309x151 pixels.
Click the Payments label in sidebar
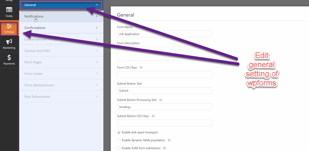pyautogui.click(x=9, y=64)
